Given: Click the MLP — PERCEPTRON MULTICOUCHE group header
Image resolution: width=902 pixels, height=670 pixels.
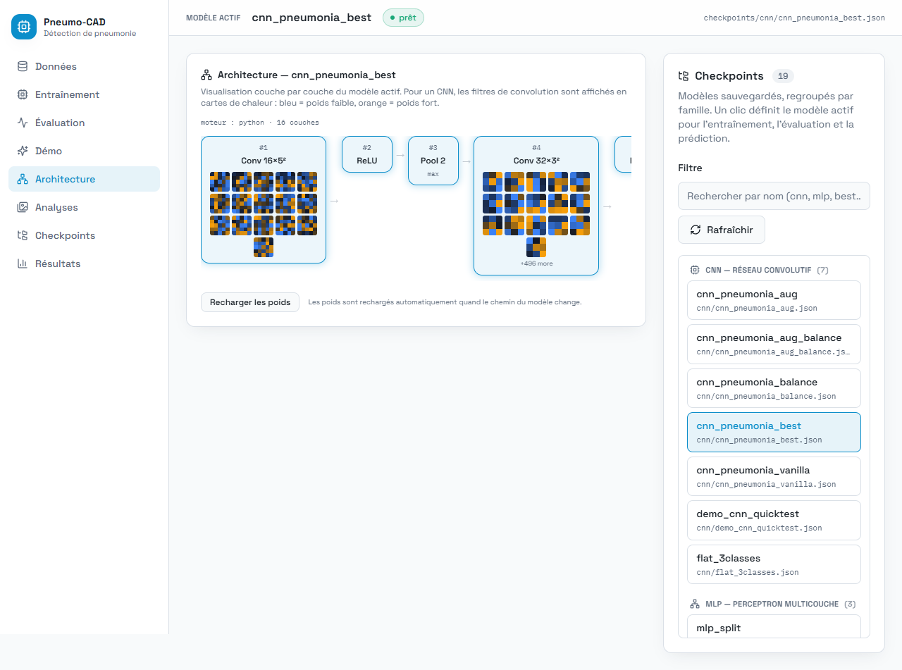Looking at the screenshot, I should click(x=772, y=604).
